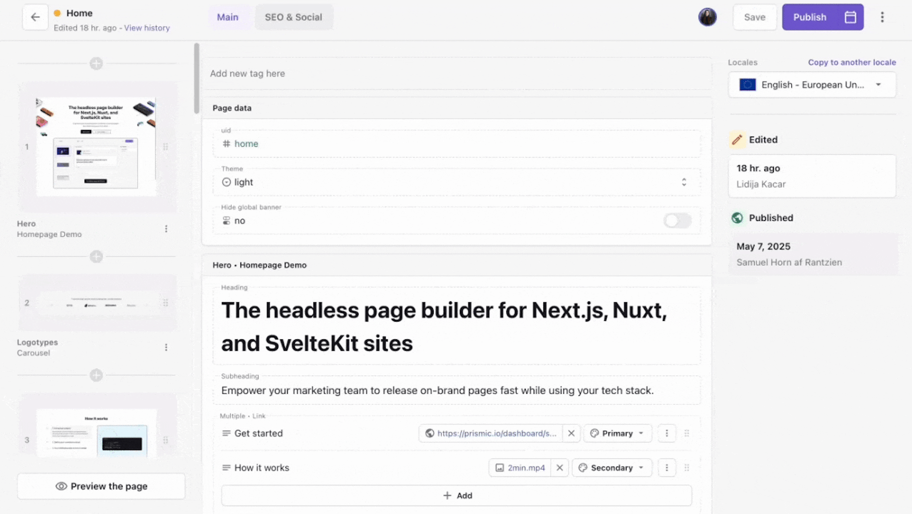Select the Main tab
The width and height of the screenshot is (912, 514).
tap(228, 17)
